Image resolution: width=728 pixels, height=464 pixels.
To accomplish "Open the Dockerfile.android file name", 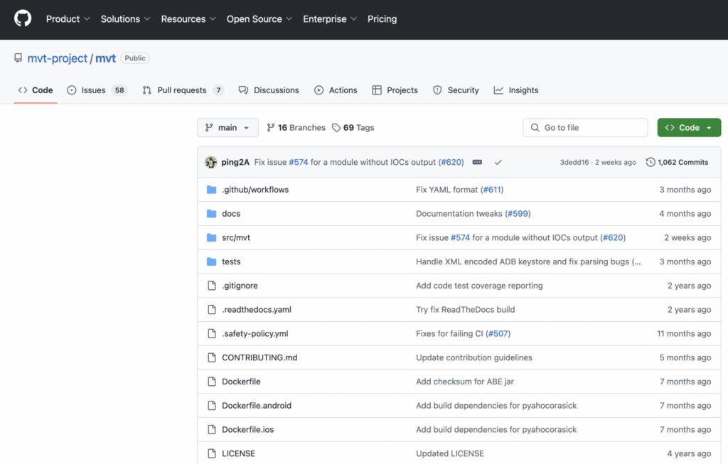I will (256, 406).
